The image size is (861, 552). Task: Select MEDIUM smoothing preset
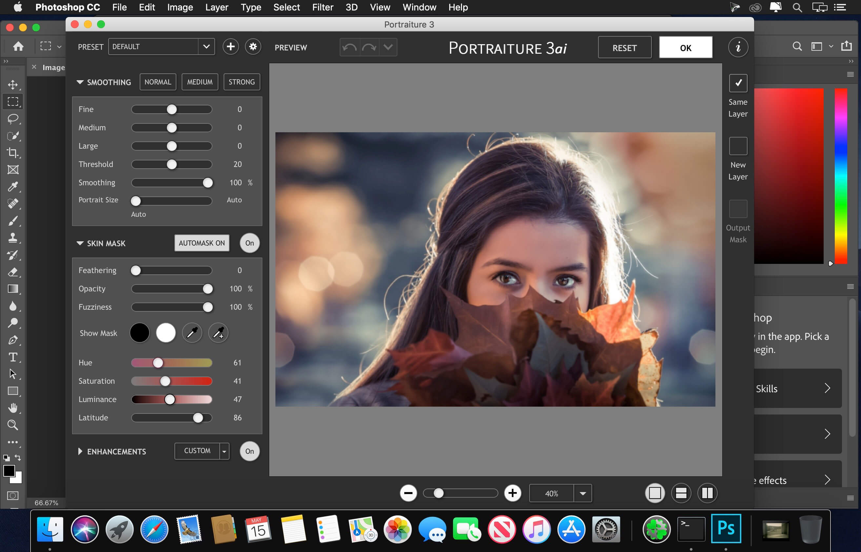click(200, 82)
